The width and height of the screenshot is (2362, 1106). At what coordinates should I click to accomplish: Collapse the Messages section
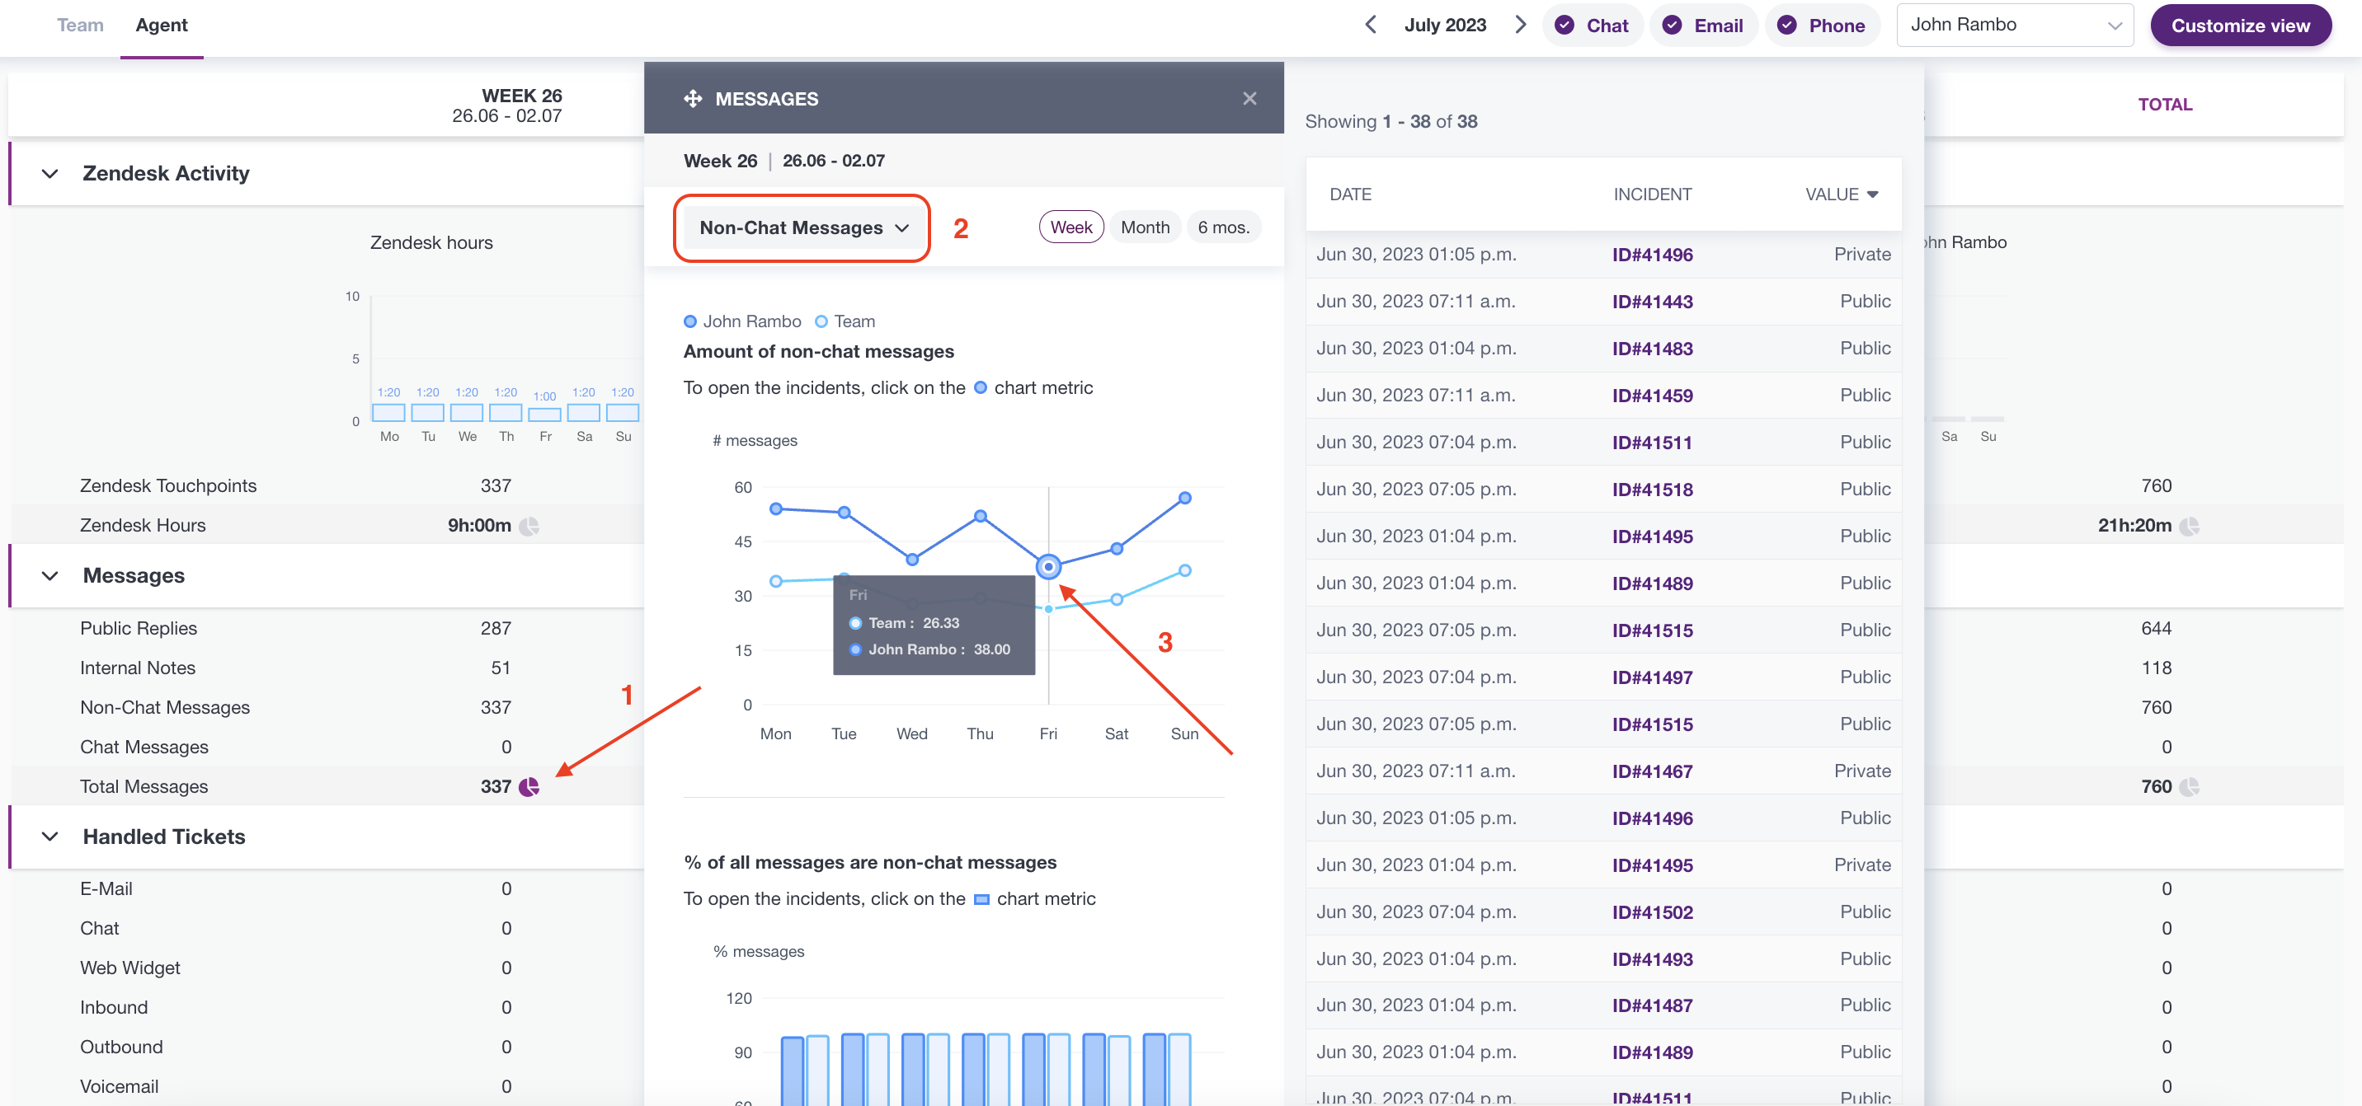pyautogui.click(x=50, y=576)
